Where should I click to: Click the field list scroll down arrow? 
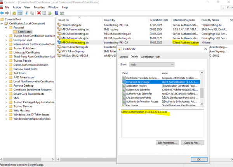coord(202,104)
